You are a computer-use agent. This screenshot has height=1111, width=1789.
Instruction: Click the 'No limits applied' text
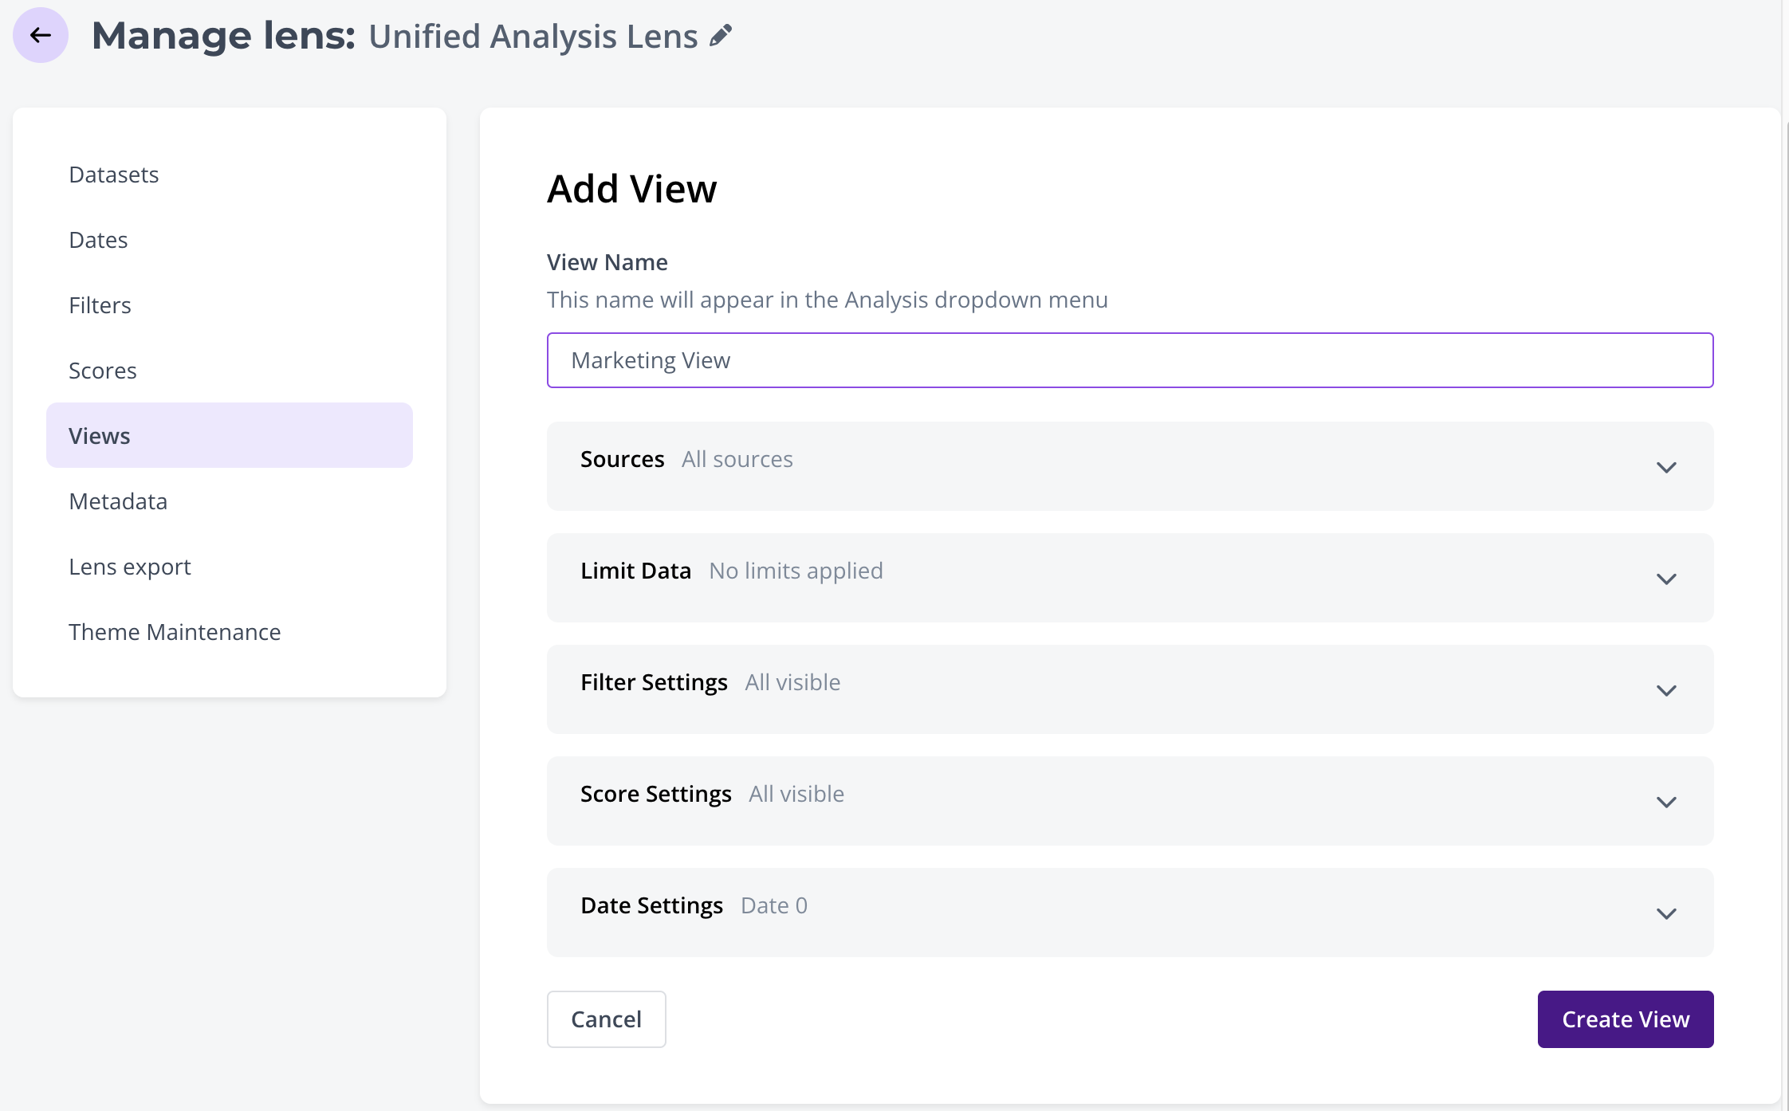pyautogui.click(x=796, y=571)
